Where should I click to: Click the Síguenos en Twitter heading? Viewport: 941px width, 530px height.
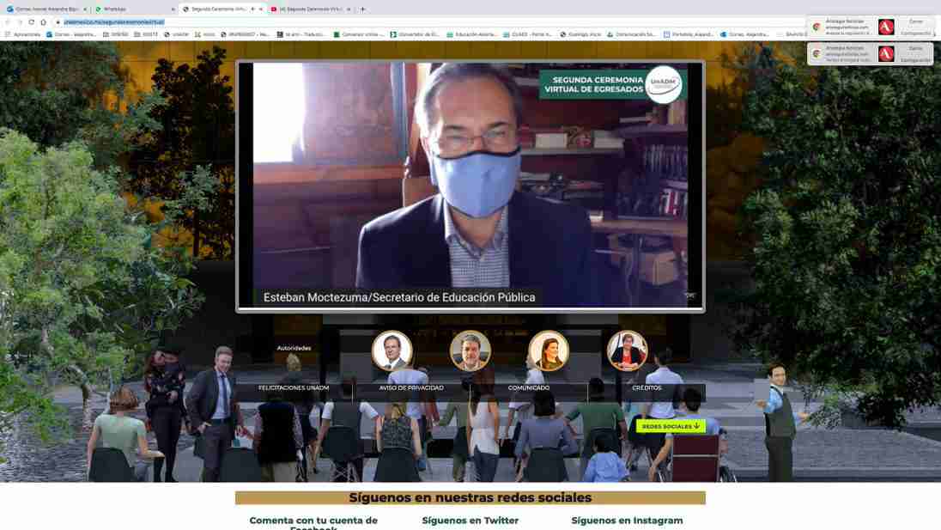point(470,521)
